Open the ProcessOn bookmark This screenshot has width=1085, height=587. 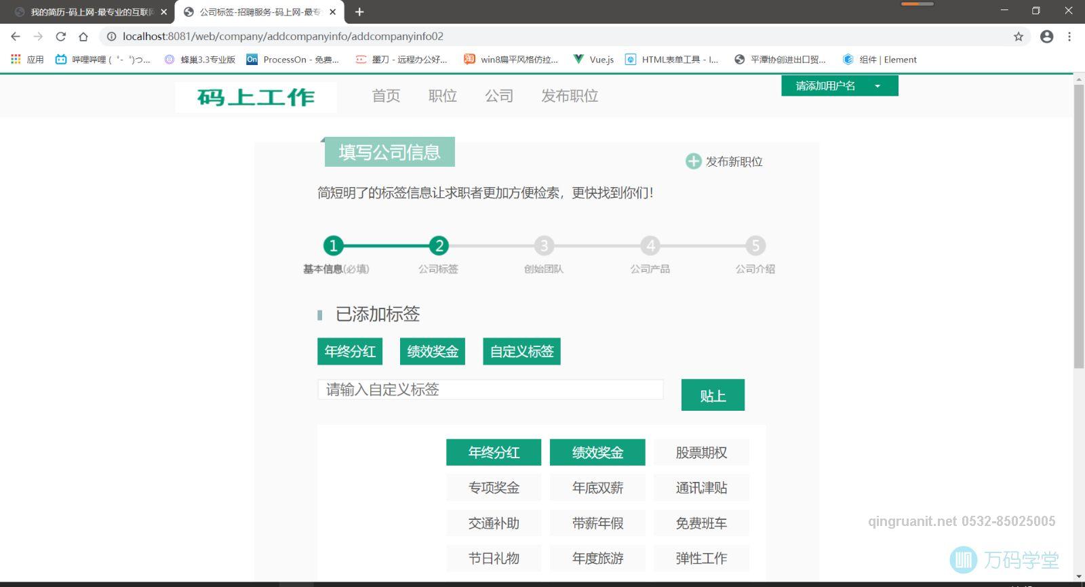(x=293, y=60)
